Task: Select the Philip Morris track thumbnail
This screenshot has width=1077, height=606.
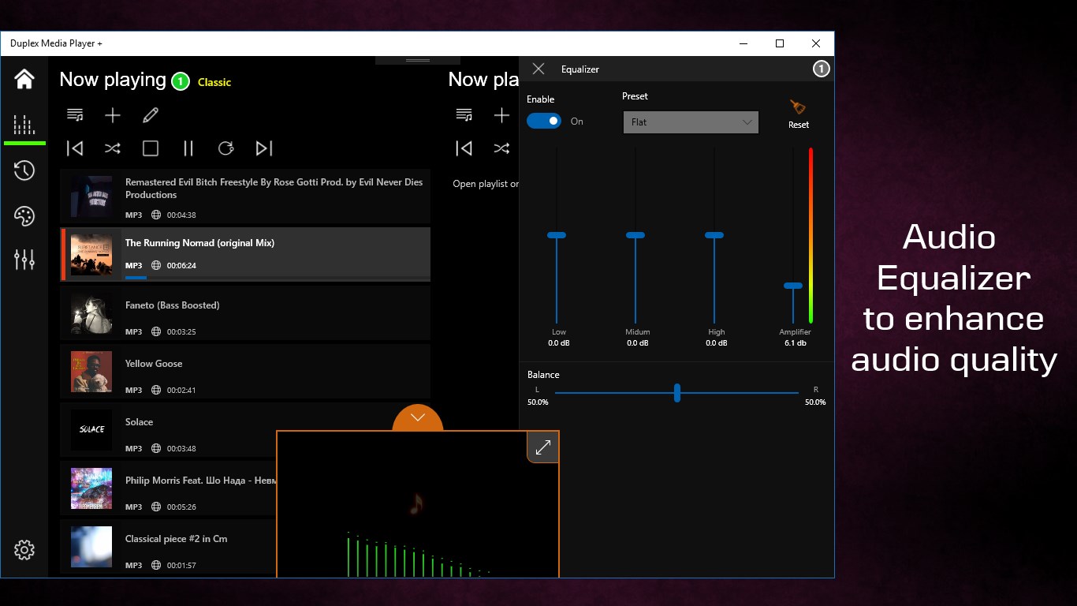Action: pyautogui.click(x=91, y=488)
